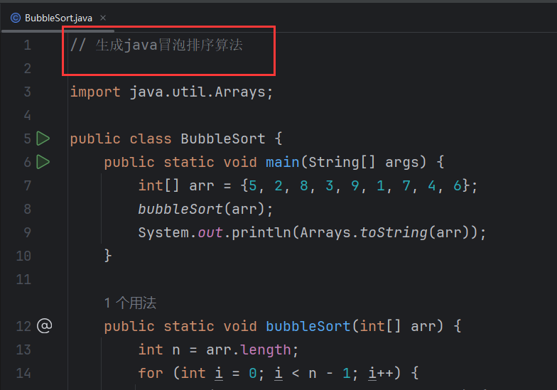The height and width of the screenshot is (390, 557).
Task: Run class BubbleSort from the line 5 gutter
Action: 43,139
